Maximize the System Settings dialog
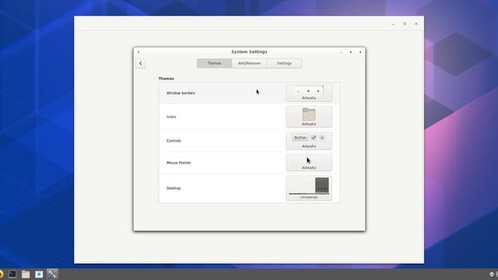The height and width of the screenshot is (280, 498). click(x=351, y=52)
